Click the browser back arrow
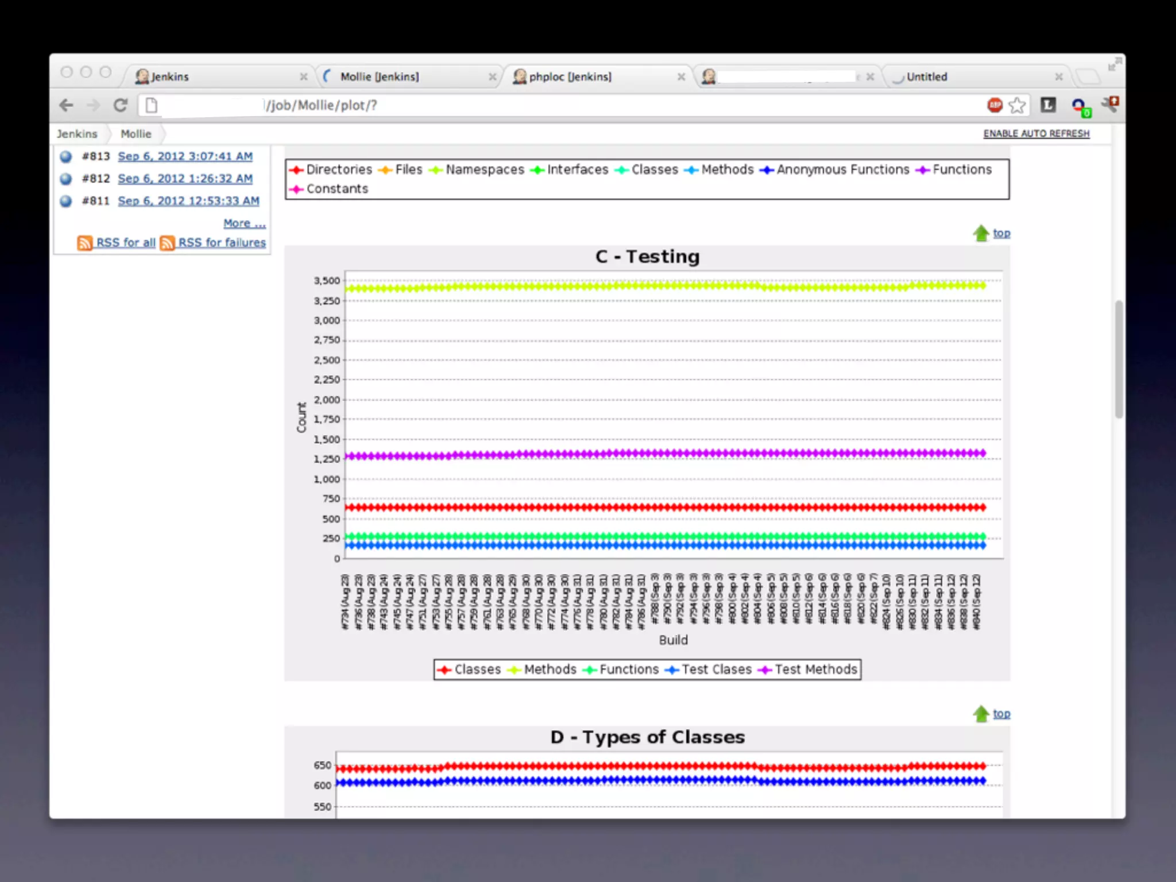 pyautogui.click(x=67, y=105)
